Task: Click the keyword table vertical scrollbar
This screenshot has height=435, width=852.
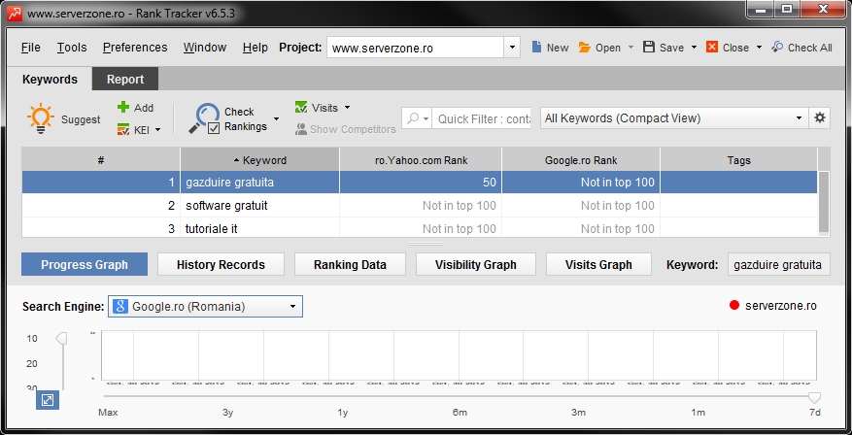Action: (x=824, y=202)
